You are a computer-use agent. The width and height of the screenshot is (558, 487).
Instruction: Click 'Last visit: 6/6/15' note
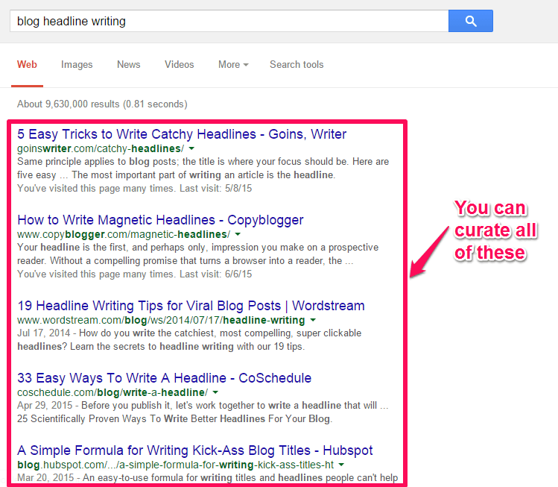(x=215, y=274)
